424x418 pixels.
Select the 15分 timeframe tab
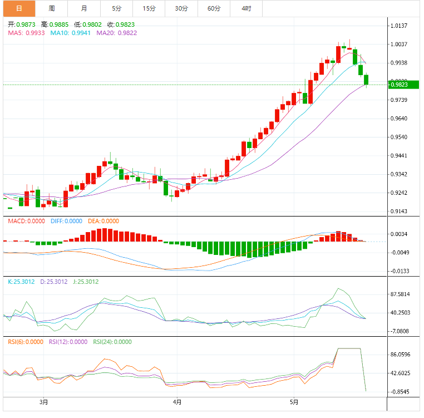[149, 8]
